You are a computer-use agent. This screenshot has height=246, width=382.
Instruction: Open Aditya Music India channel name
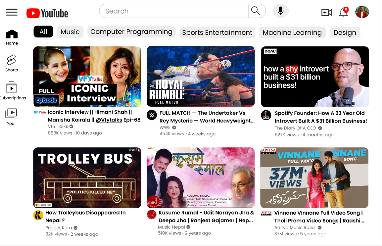pos(295,227)
